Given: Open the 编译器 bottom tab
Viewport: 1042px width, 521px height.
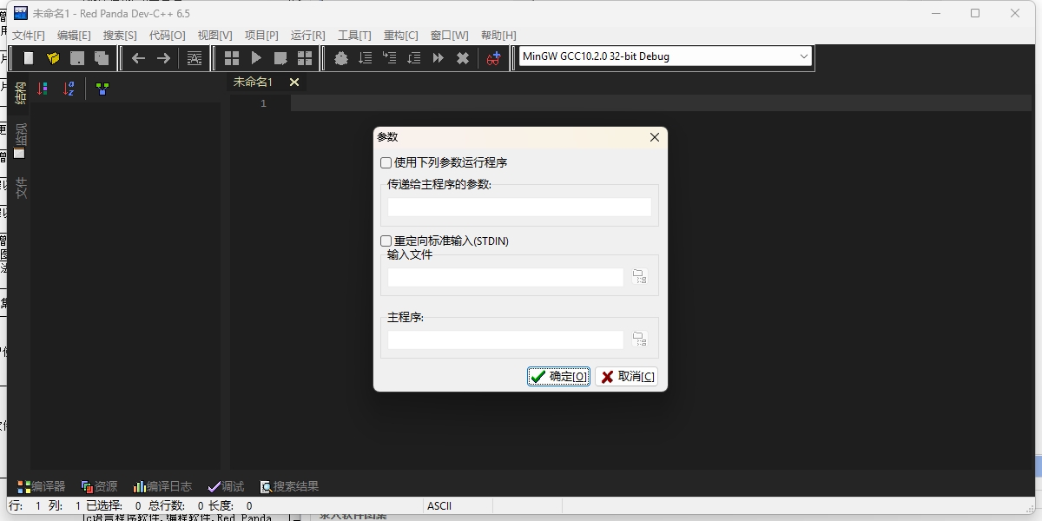Looking at the screenshot, I should click(x=42, y=487).
